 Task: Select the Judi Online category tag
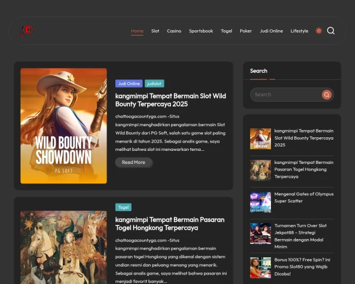[129, 83]
